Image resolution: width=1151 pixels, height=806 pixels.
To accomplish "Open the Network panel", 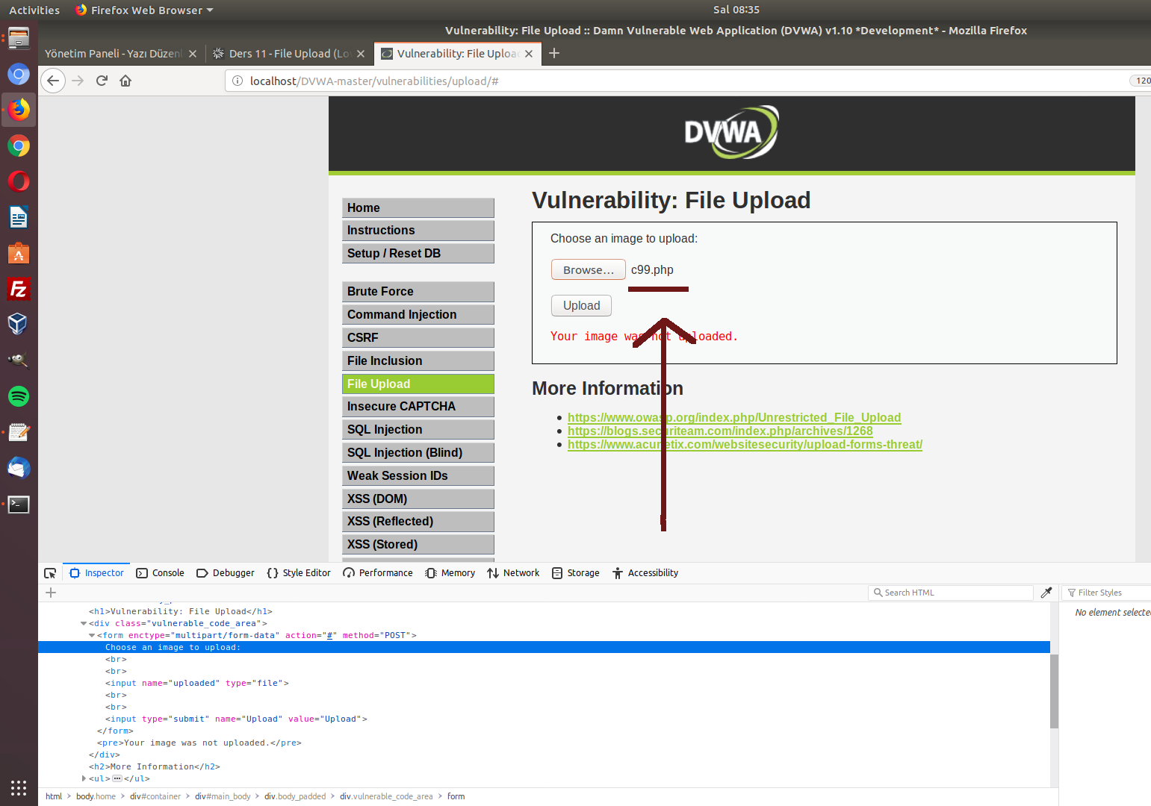I will tap(513, 573).
